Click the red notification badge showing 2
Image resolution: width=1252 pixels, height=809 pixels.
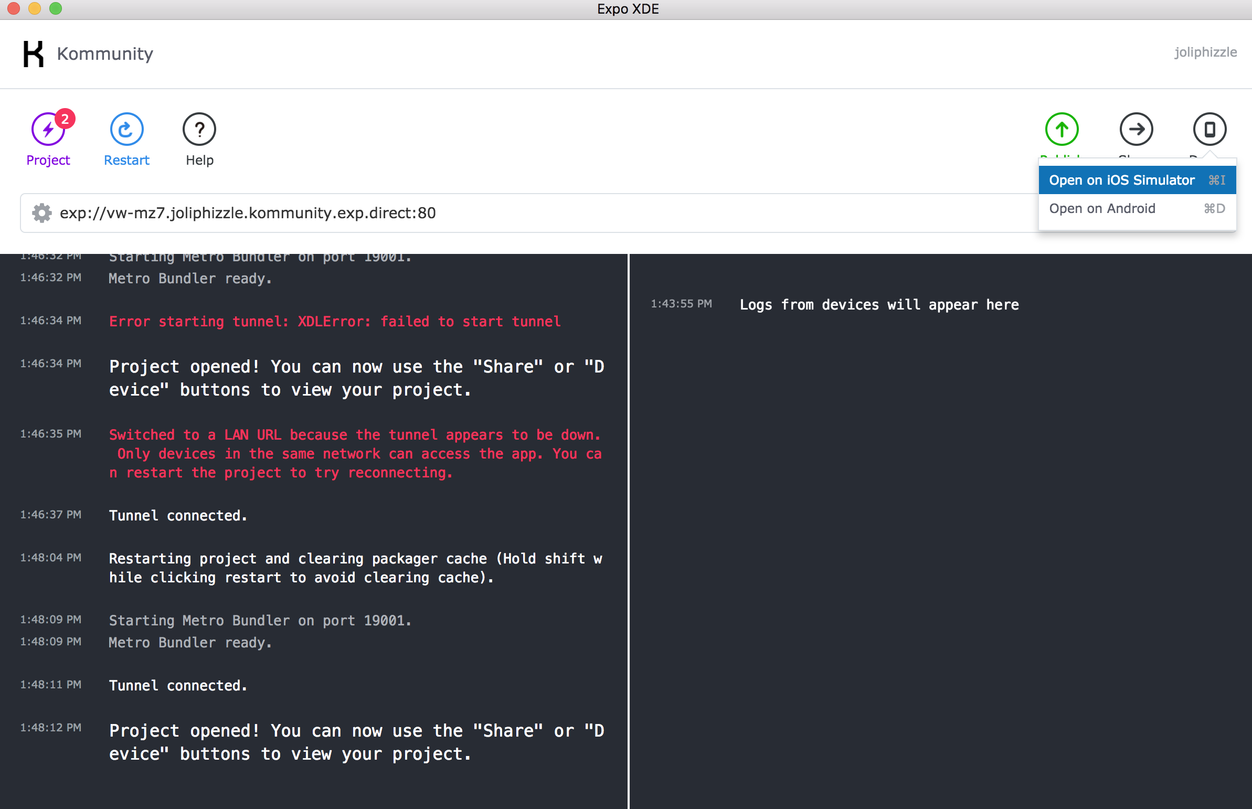pyautogui.click(x=65, y=119)
